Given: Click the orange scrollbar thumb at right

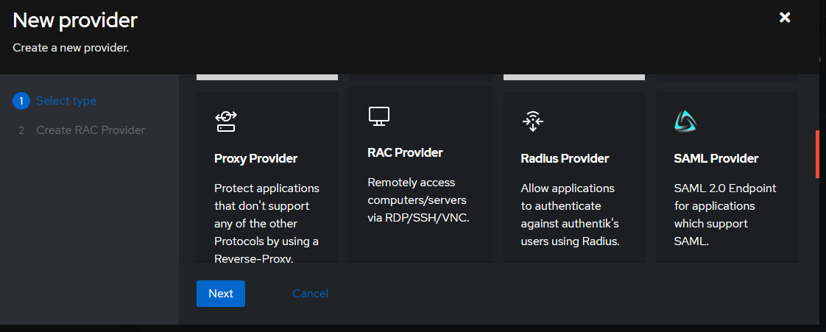Looking at the screenshot, I should (x=817, y=154).
